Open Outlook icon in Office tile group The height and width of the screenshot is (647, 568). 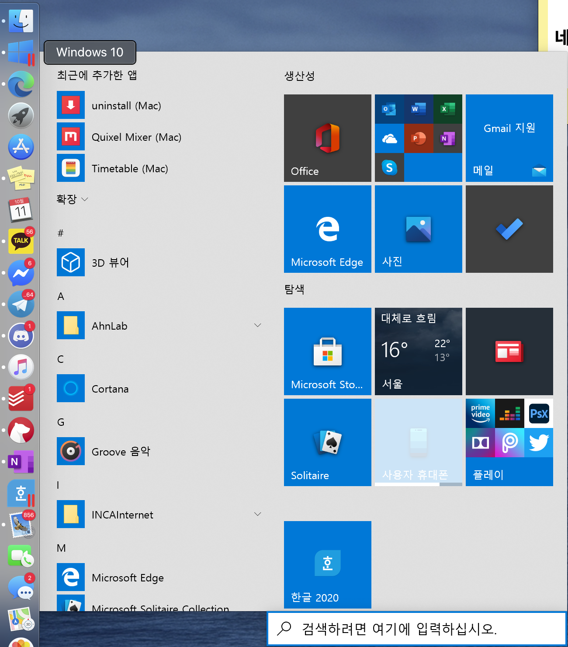(x=389, y=109)
